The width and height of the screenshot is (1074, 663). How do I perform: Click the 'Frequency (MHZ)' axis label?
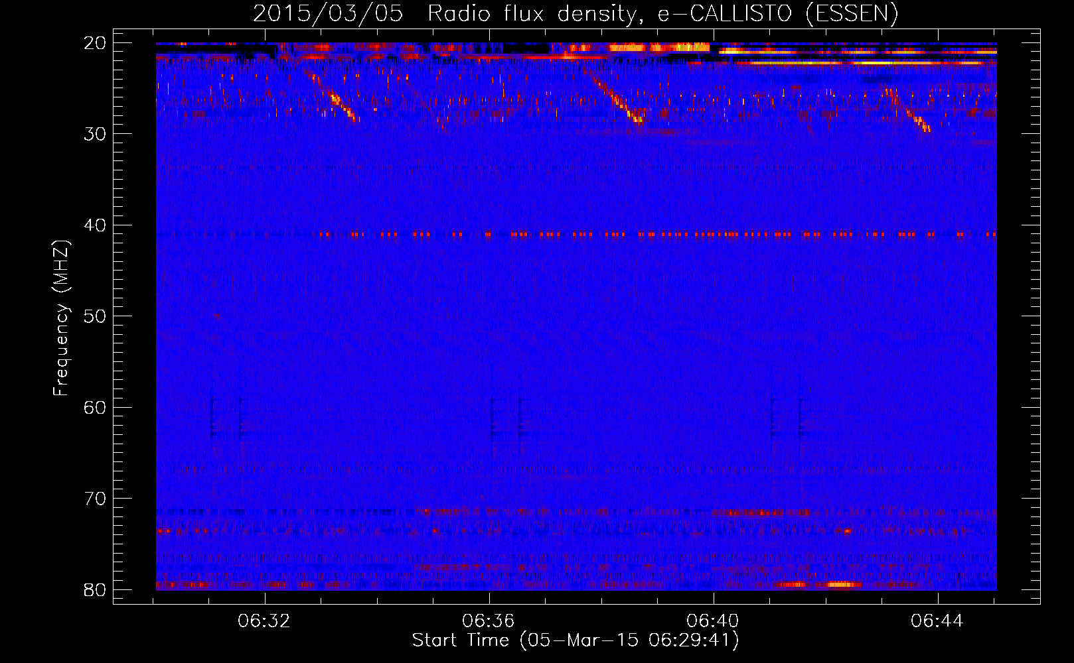[x=61, y=318]
